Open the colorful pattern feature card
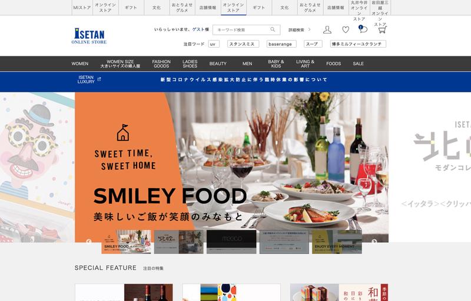 [231, 292]
